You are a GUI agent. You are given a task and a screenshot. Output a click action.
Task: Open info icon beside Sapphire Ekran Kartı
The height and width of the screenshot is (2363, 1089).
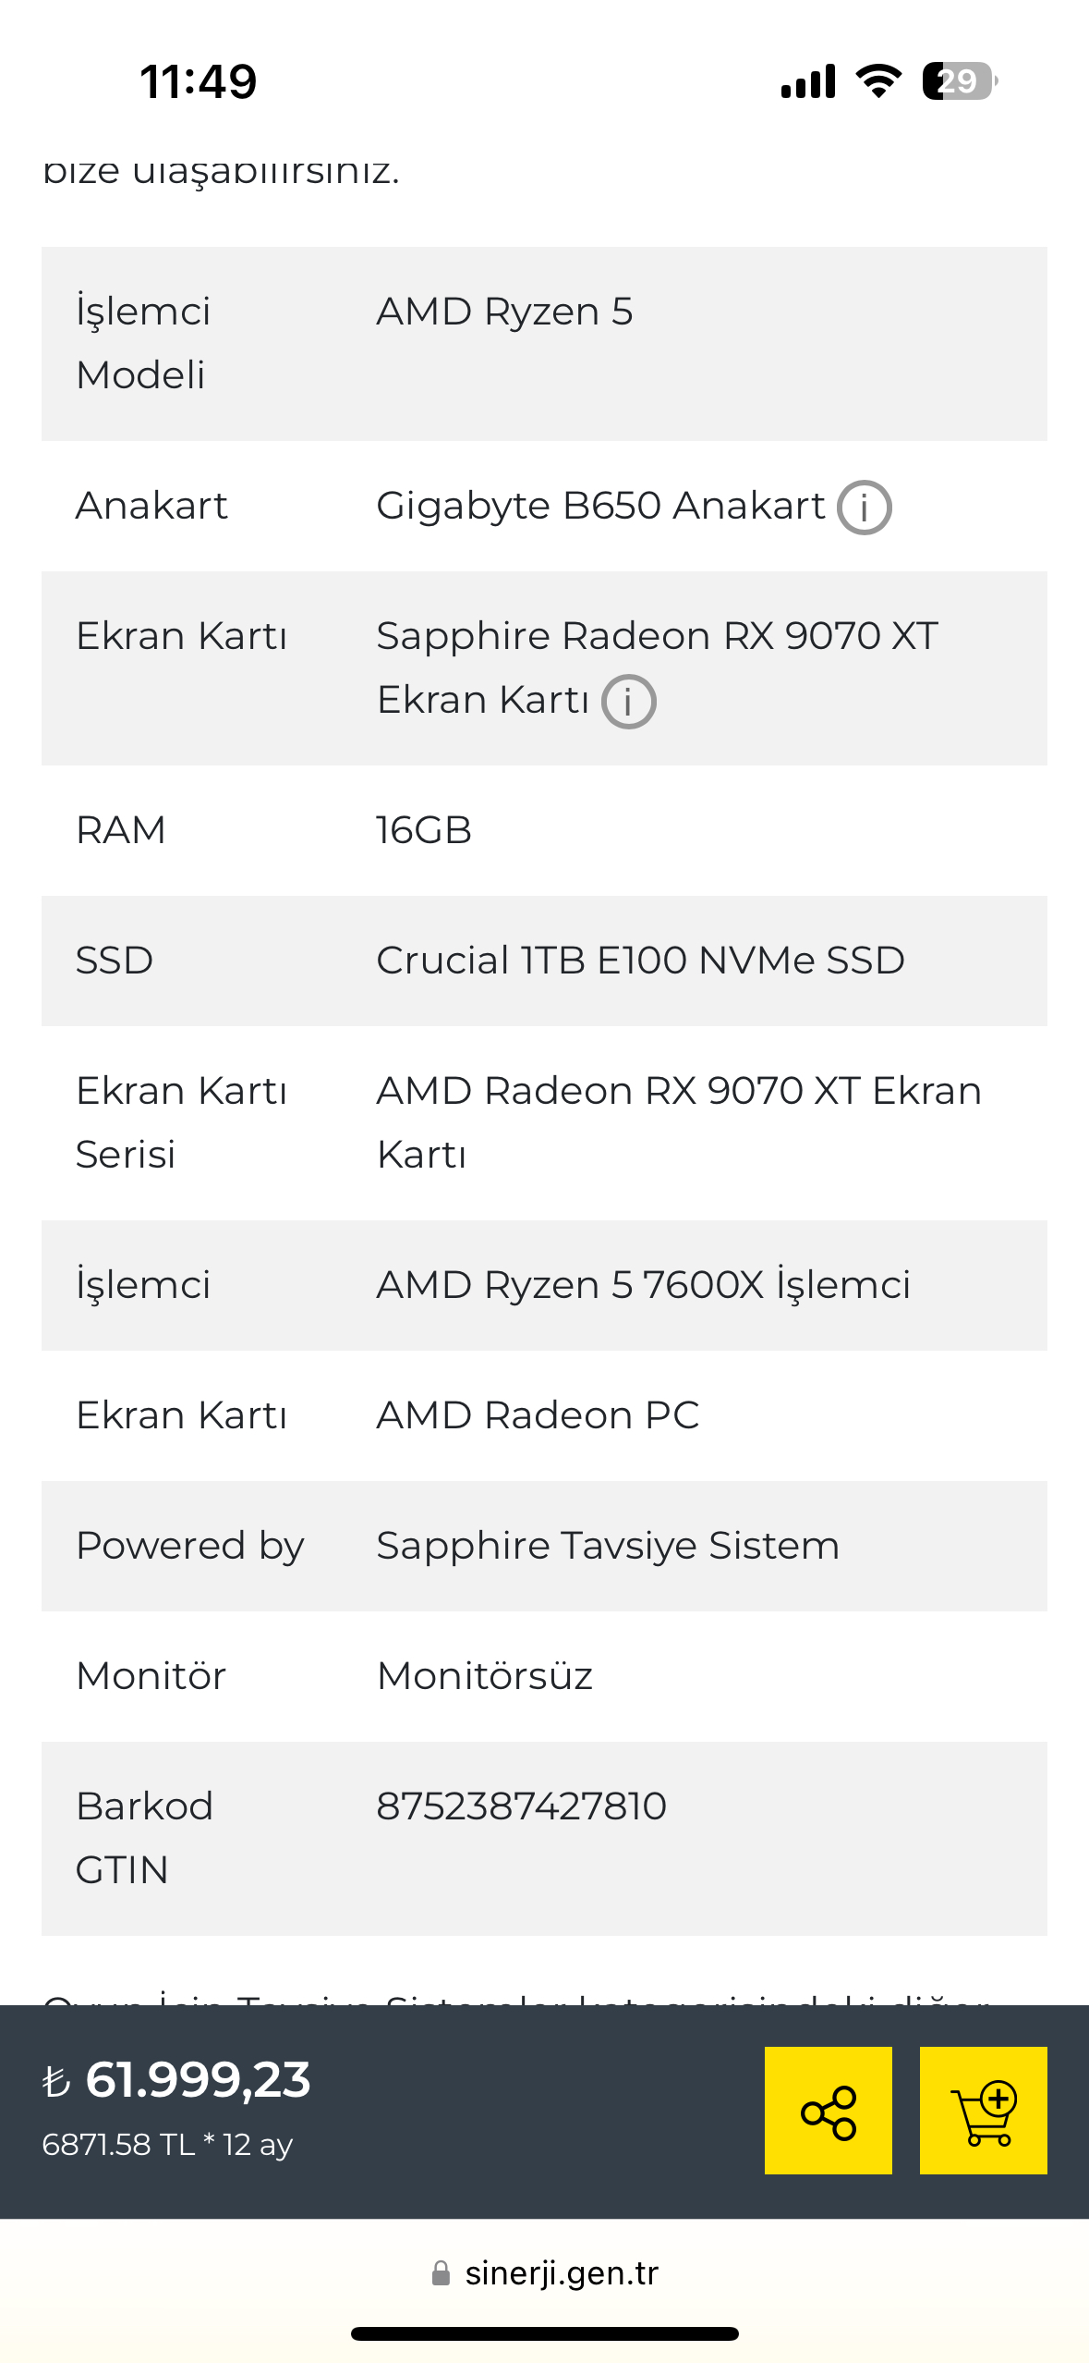(628, 702)
